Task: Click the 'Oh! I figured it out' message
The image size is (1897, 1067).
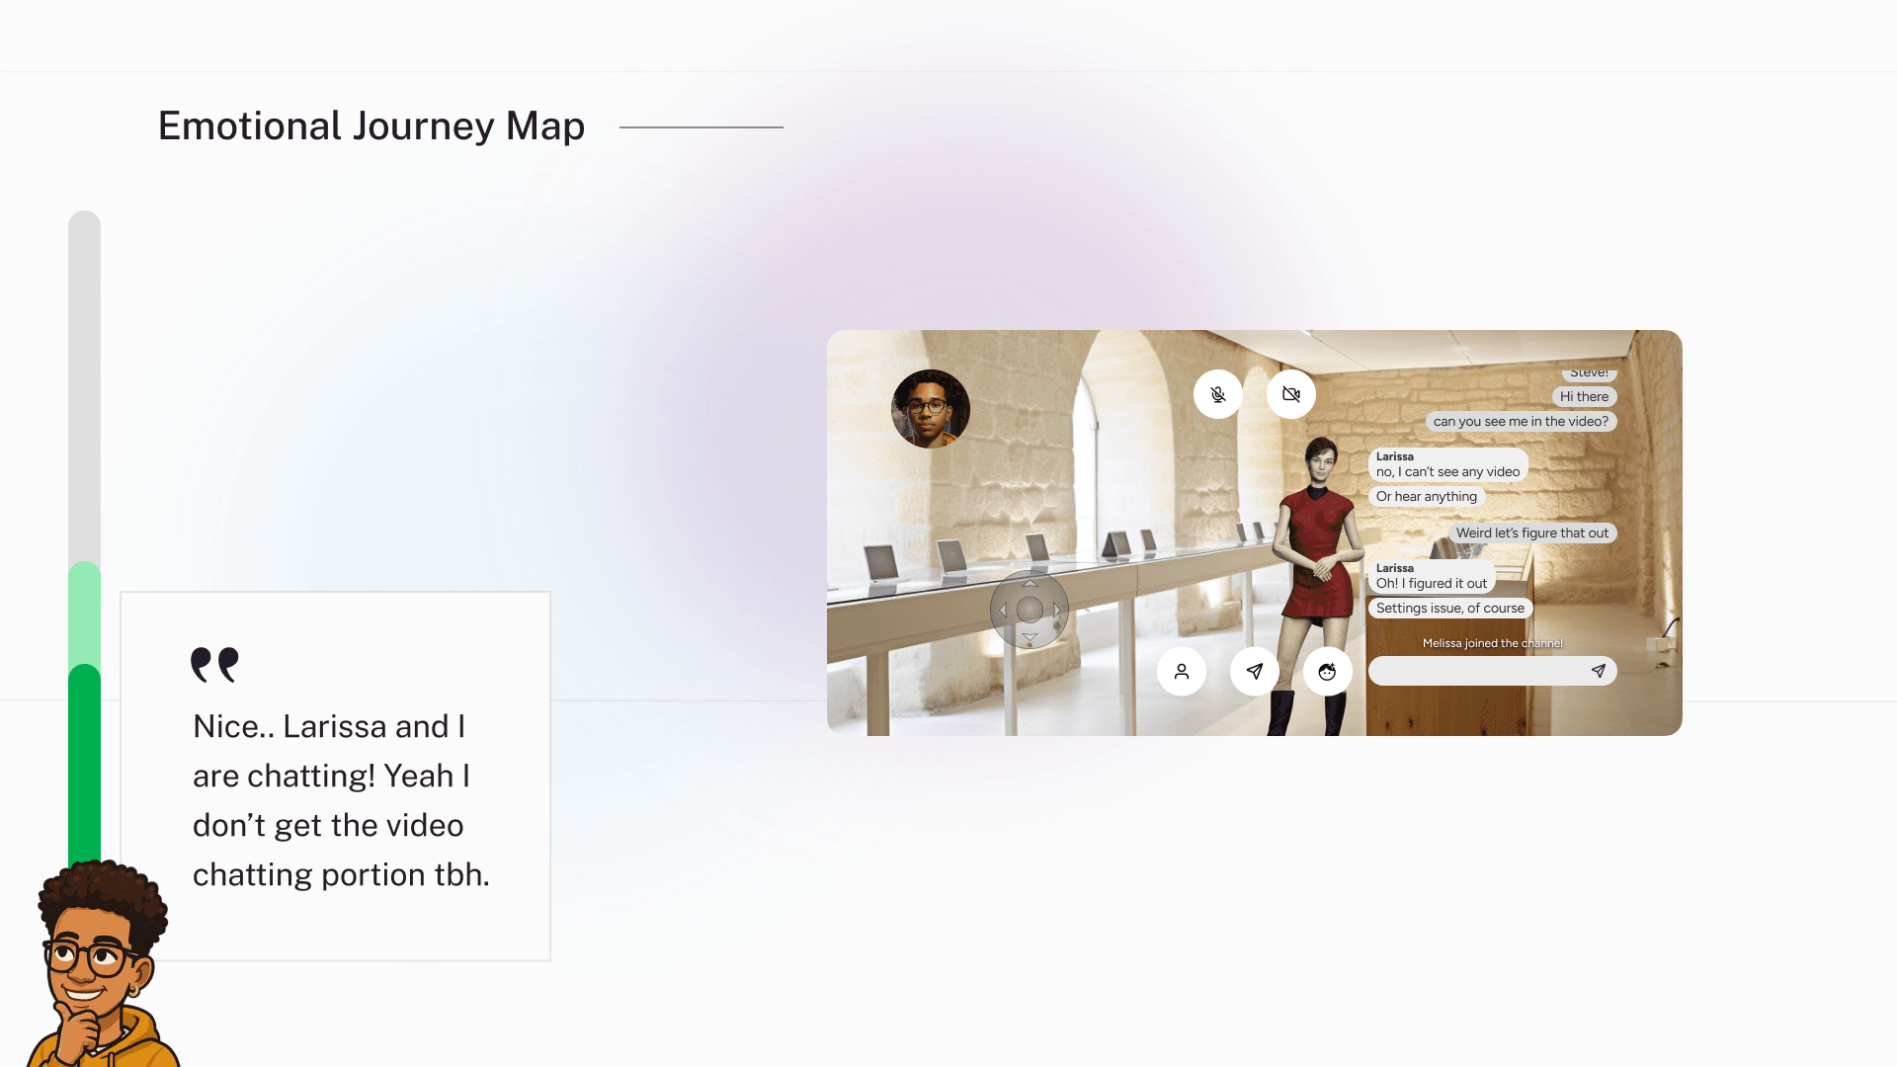Action: tap(1431, 583)
